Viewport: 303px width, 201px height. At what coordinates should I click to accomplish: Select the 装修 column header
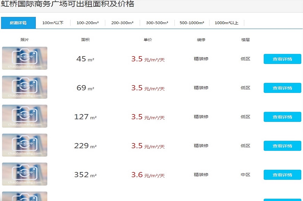pos(201,40)
